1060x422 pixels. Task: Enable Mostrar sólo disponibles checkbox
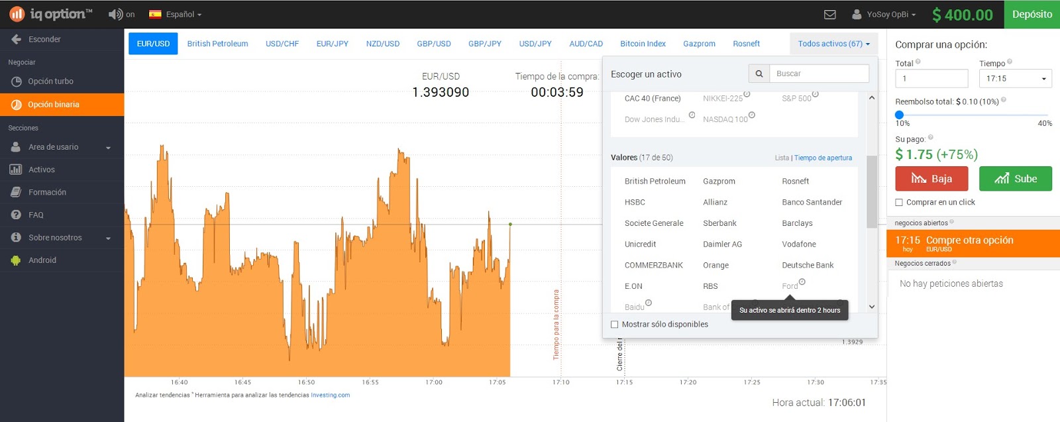point(614,325)
